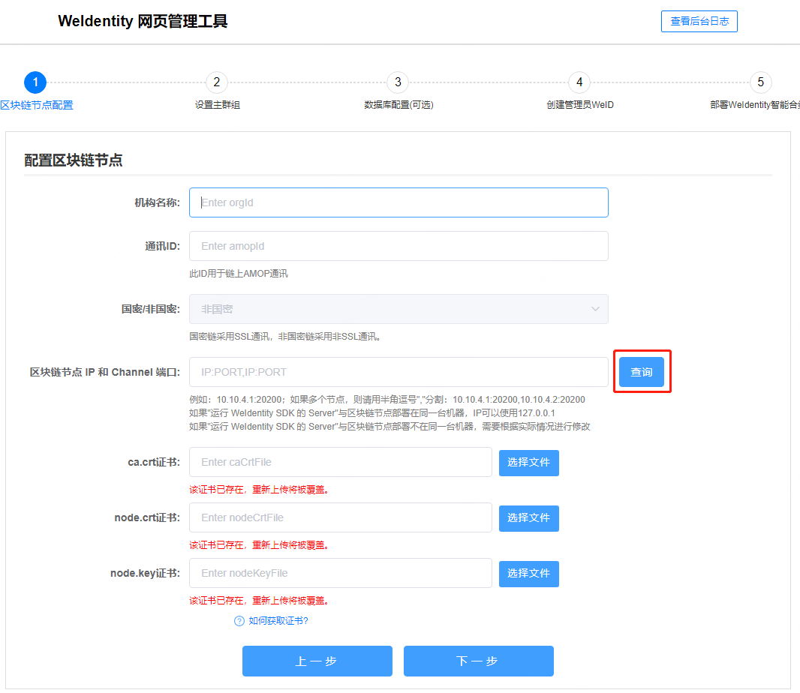Image resolution: width=800 pixels, height=693 pixels.
Task: Select step 4 circle 创建管理员WeID
Action: (x=579, y=82)
